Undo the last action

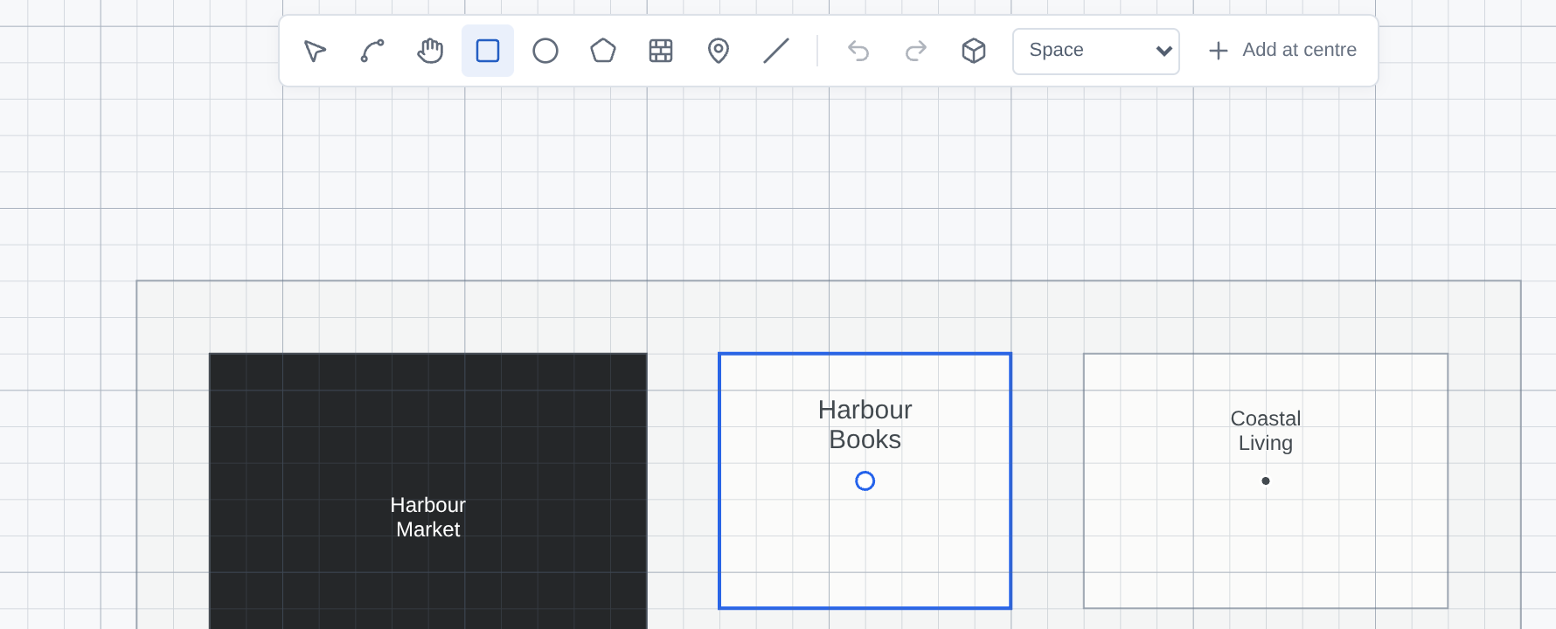[858, 51]
